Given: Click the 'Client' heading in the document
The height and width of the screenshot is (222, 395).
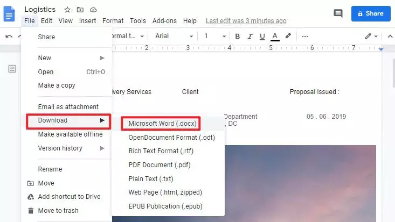Looking at the screenshot, I should [x=190, y=92].
